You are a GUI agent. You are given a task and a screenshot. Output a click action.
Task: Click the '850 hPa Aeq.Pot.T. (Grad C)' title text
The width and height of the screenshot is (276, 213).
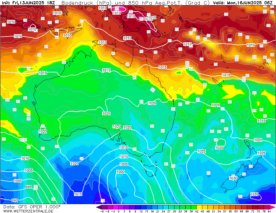(168, 3)
